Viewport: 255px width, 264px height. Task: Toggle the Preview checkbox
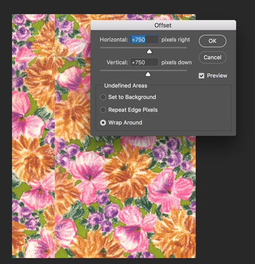coord(201,76)
